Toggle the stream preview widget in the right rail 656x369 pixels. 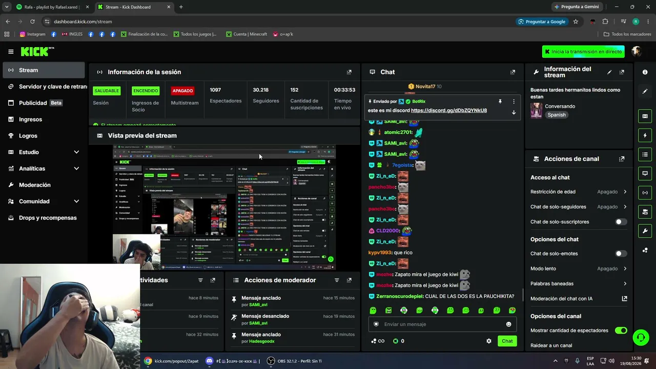pyautogui.click(x=645, y=116)
